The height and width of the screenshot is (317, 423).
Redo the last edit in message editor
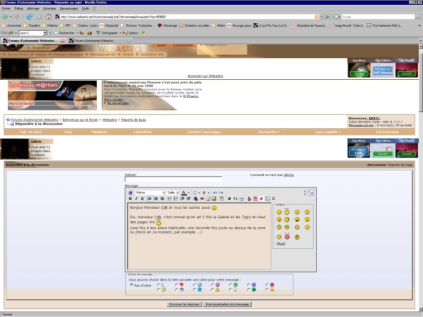click(221, 193)
